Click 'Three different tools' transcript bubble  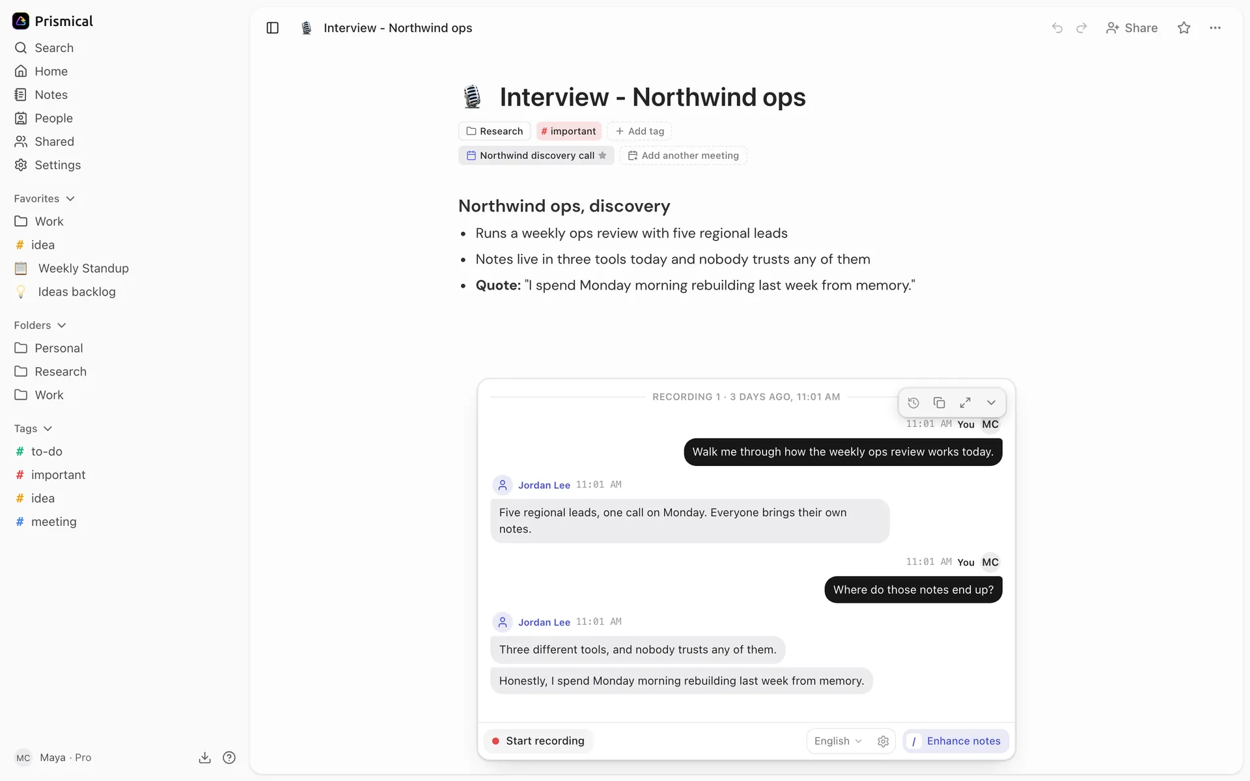638,650
